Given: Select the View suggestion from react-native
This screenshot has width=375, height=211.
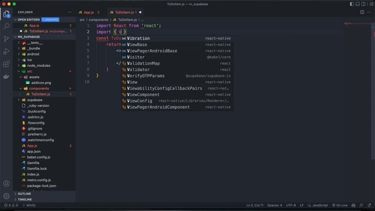Looking at the screenshot, I should (x=177, y=82).
